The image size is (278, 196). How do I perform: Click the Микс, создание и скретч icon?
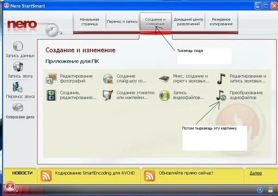tap(164, 79)
